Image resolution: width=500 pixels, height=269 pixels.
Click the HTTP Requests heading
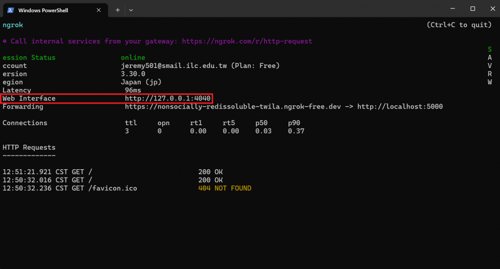pyautogui.click(x=29, y=148)
